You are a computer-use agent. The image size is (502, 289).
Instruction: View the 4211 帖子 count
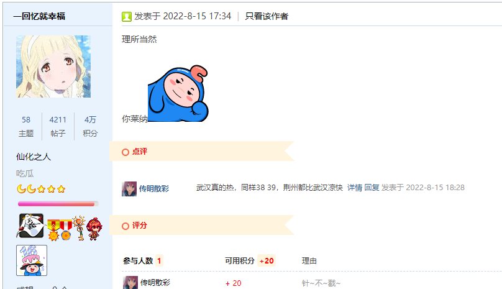click(58, 127)
